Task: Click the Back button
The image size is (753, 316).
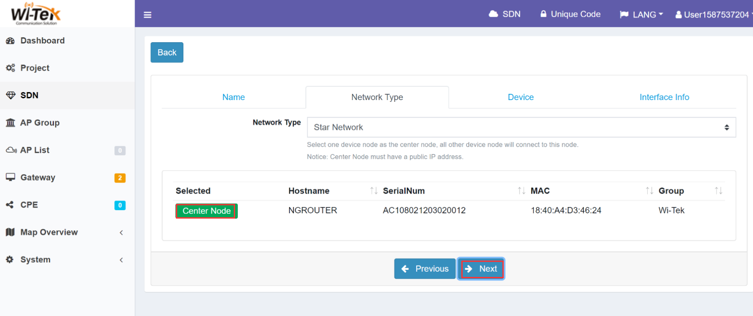Action: [167, 52]
